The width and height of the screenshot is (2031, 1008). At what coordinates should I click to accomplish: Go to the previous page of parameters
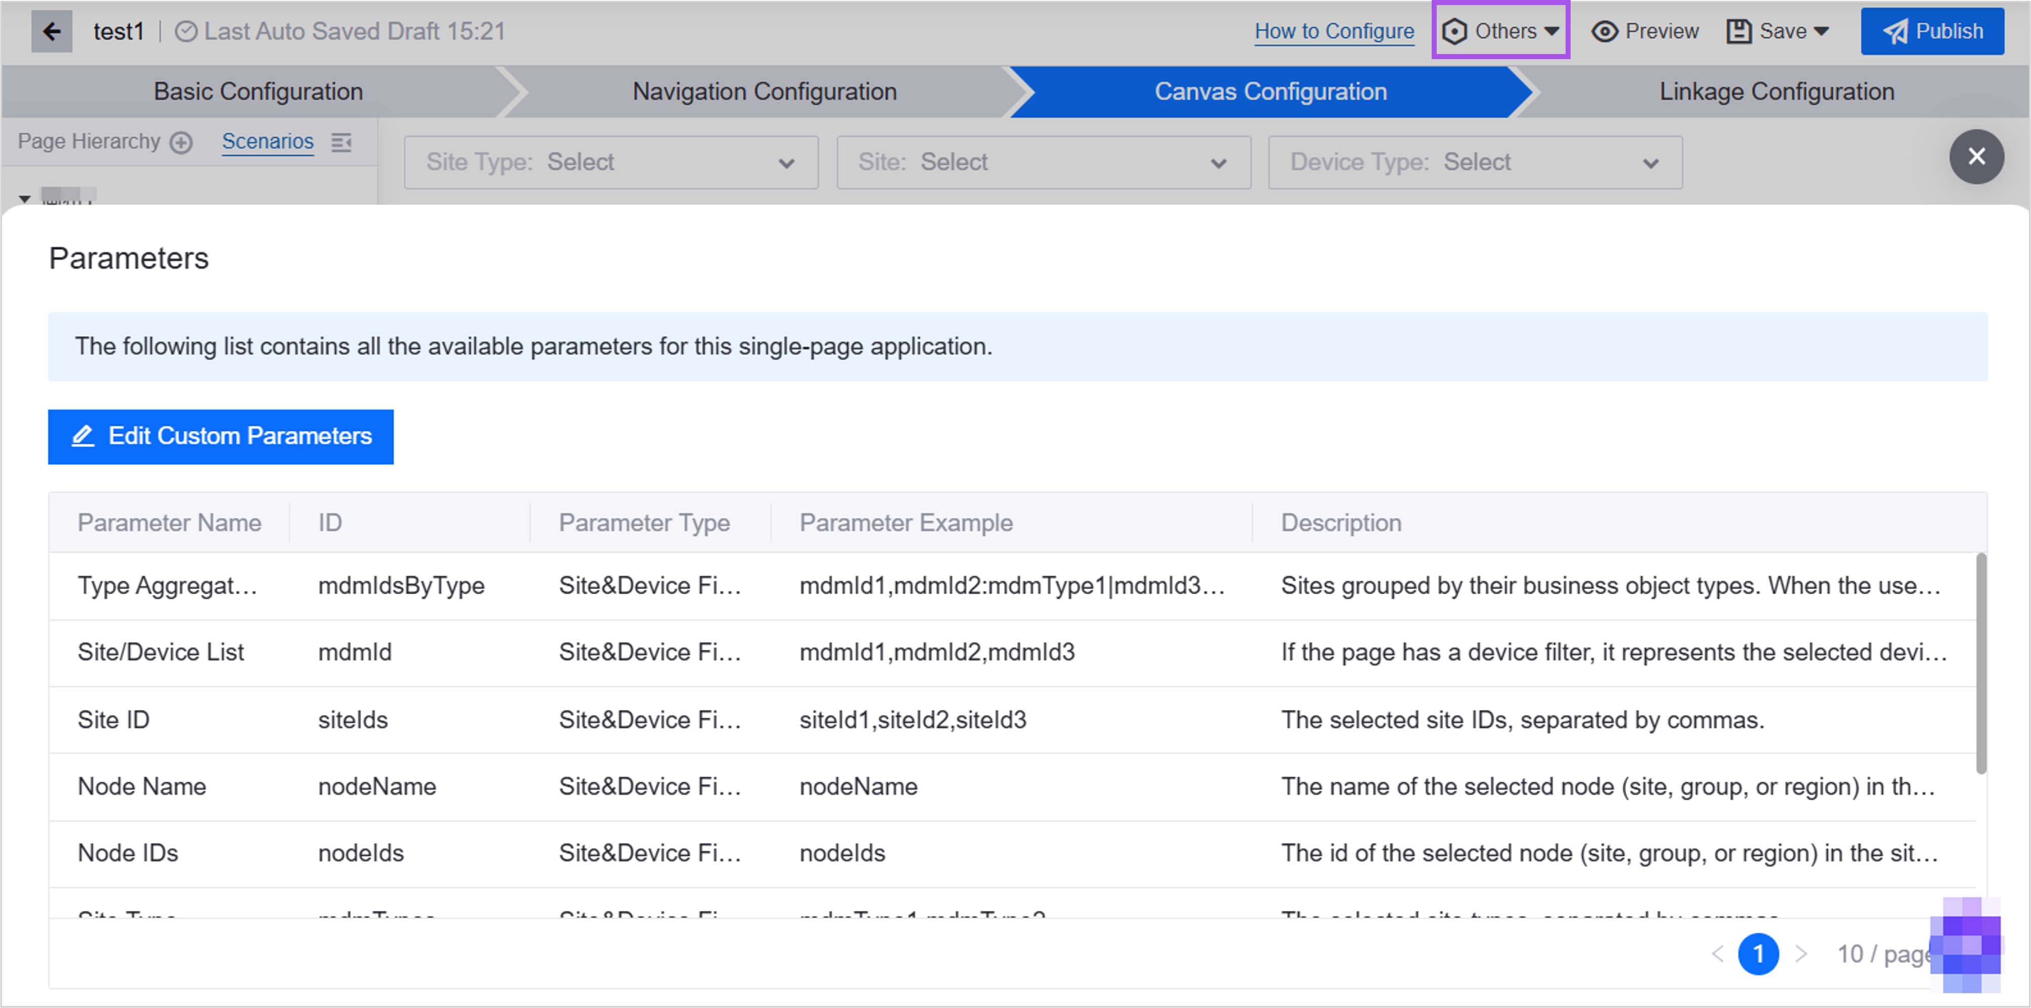[1717, 954]
